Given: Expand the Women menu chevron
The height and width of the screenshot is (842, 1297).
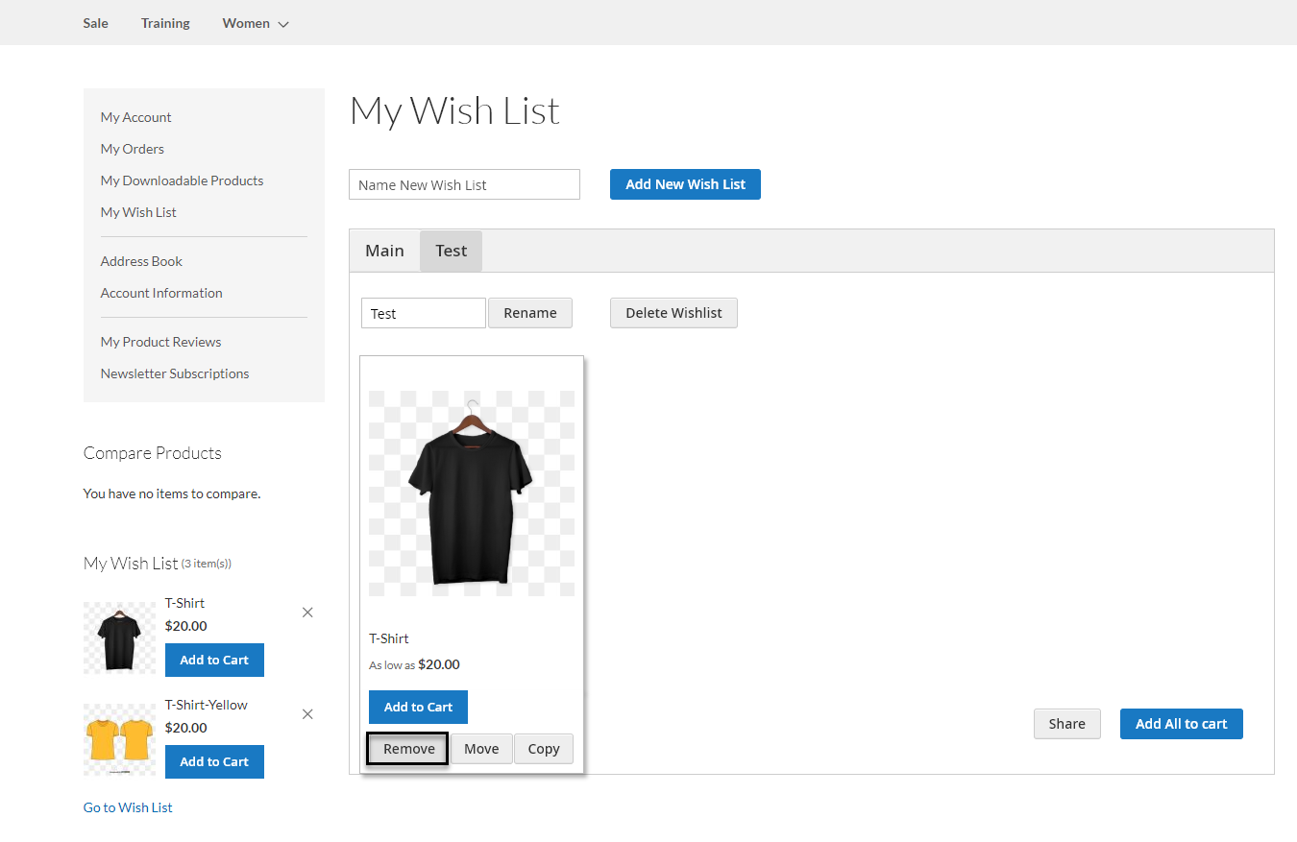Looking at the screenshot, I should 283,24.
